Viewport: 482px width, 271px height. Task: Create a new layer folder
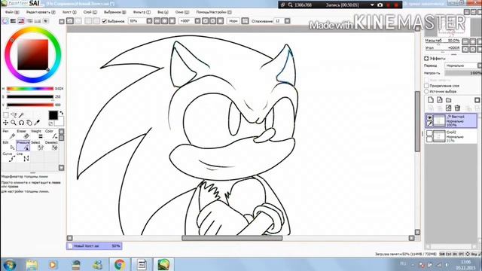pyautogui.click(x=449, y=100)
